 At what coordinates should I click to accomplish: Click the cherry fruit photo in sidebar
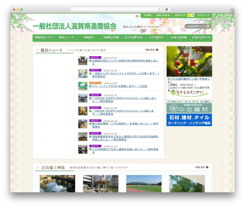click(x=189, y=61)
